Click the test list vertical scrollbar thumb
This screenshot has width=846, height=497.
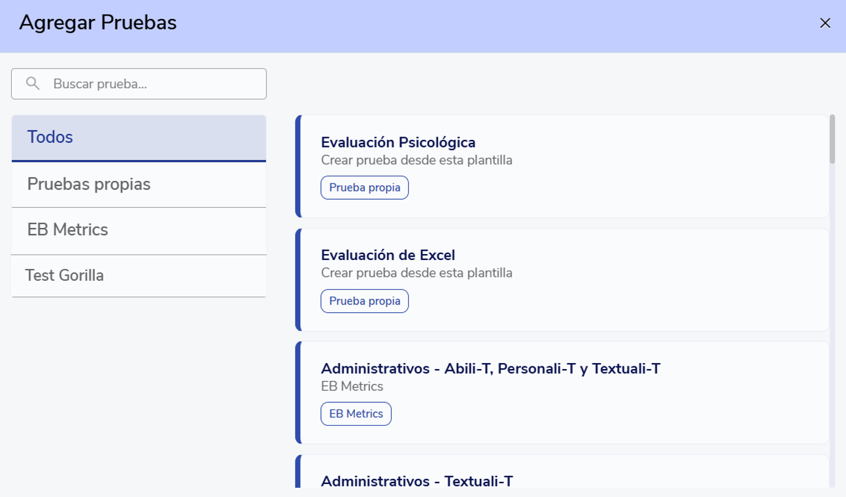tap(832, 139)
